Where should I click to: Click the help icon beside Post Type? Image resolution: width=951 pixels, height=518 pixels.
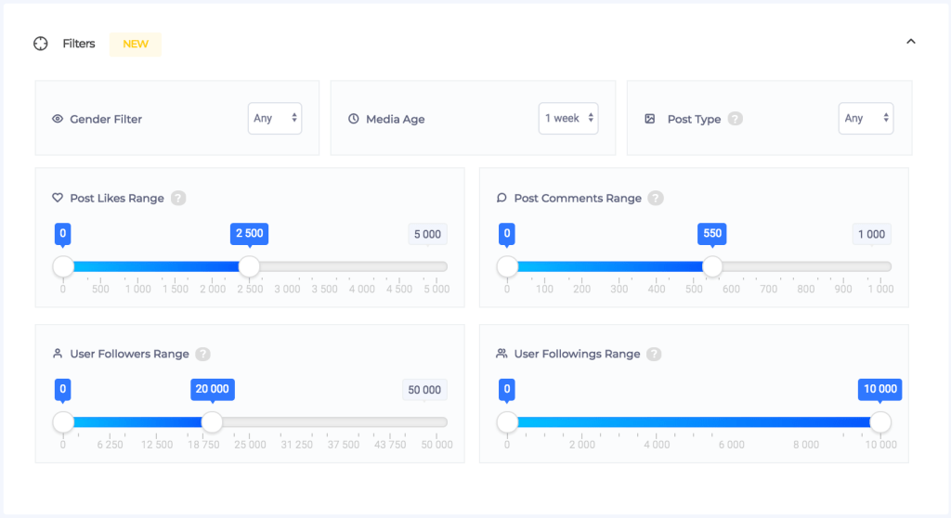click(x=735, y=119)
